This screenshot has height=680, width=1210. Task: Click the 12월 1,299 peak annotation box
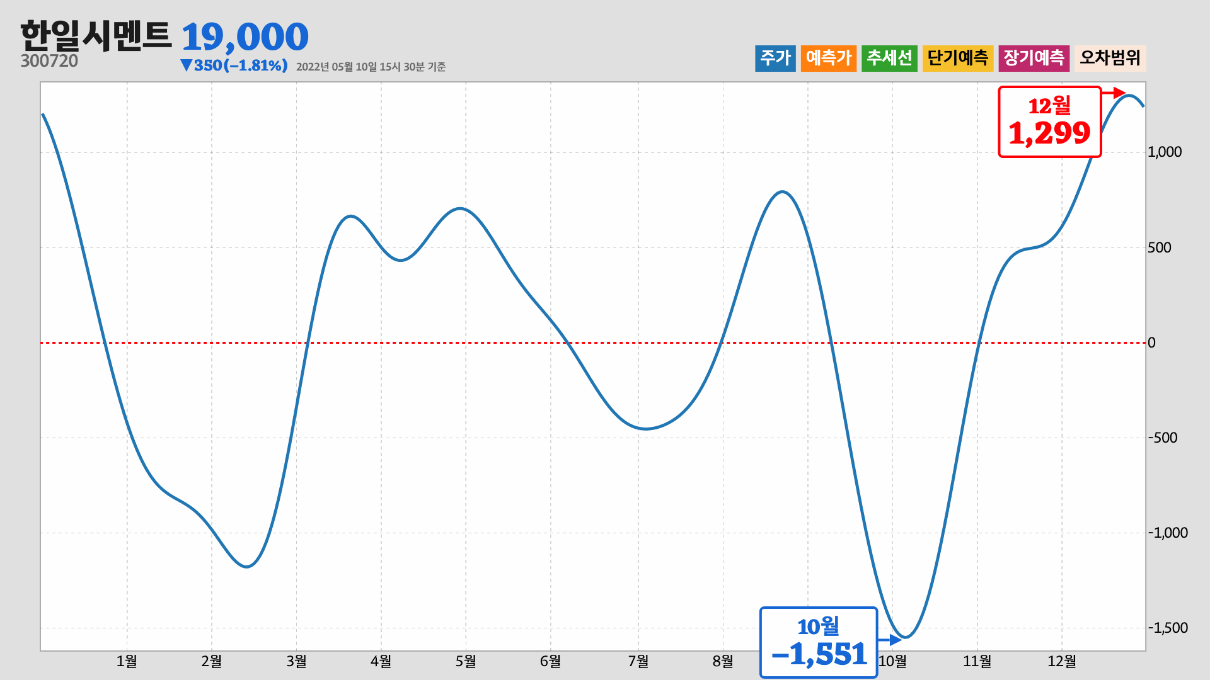(1050, 122)
